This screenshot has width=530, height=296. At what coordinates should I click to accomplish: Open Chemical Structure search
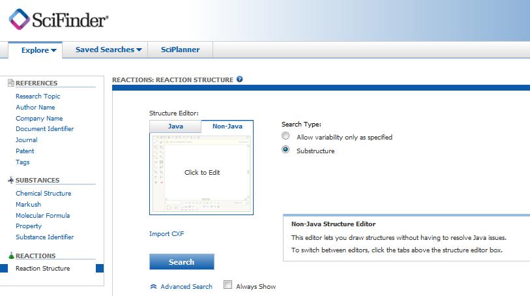pyautogui.click(x=43, y=193)
